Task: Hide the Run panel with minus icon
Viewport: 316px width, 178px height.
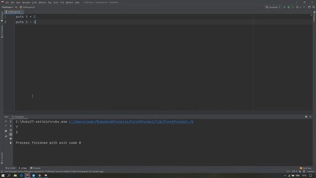Action: point(311,117)
